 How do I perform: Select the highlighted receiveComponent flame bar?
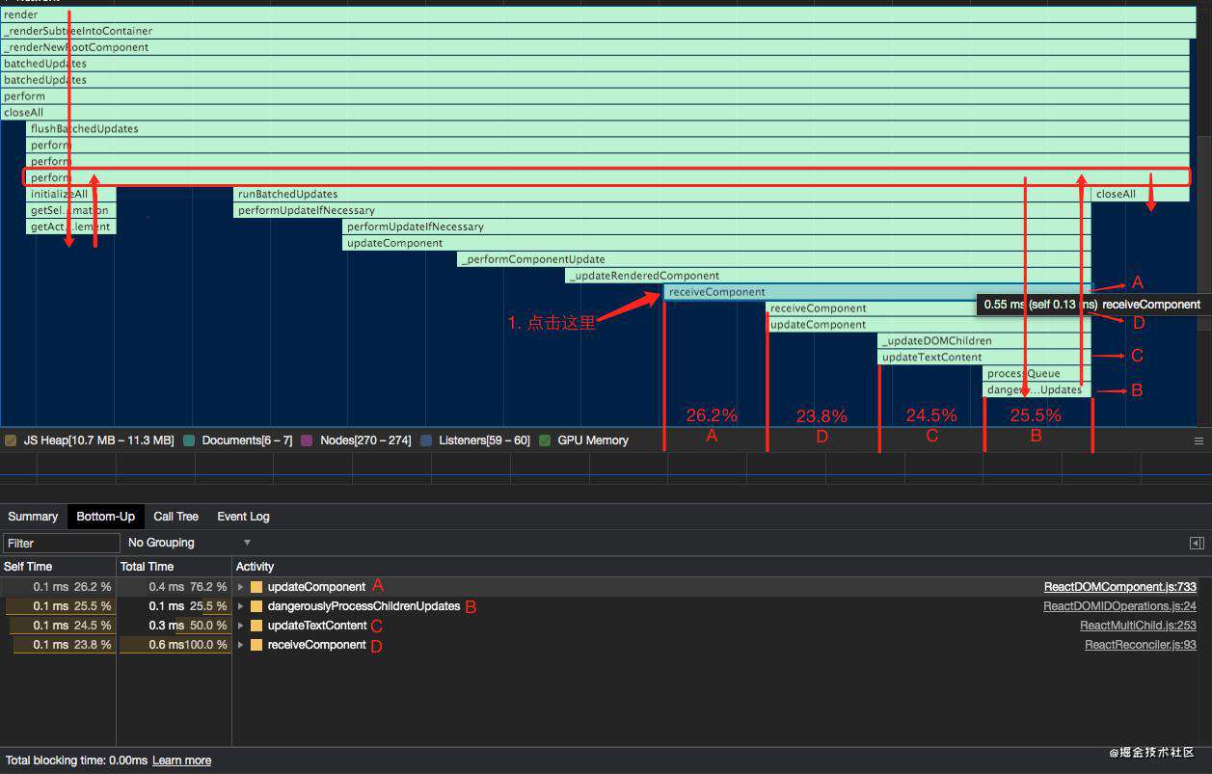pyautogui.click(x=877, y=292)
